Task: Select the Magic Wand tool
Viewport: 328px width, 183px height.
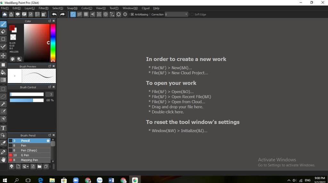Action: (3, 104)
